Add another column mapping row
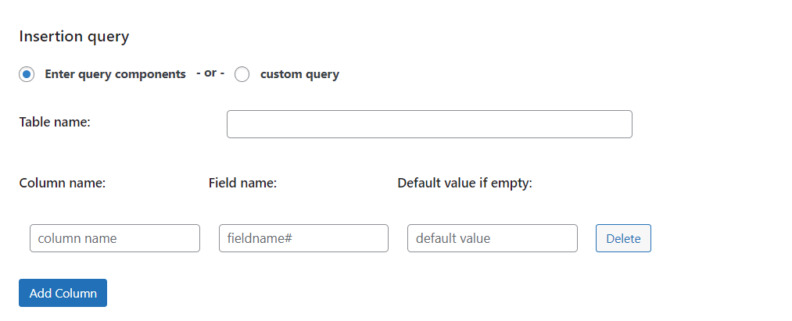The width and height of the screenshot is (792, 321). pos(63,293)
